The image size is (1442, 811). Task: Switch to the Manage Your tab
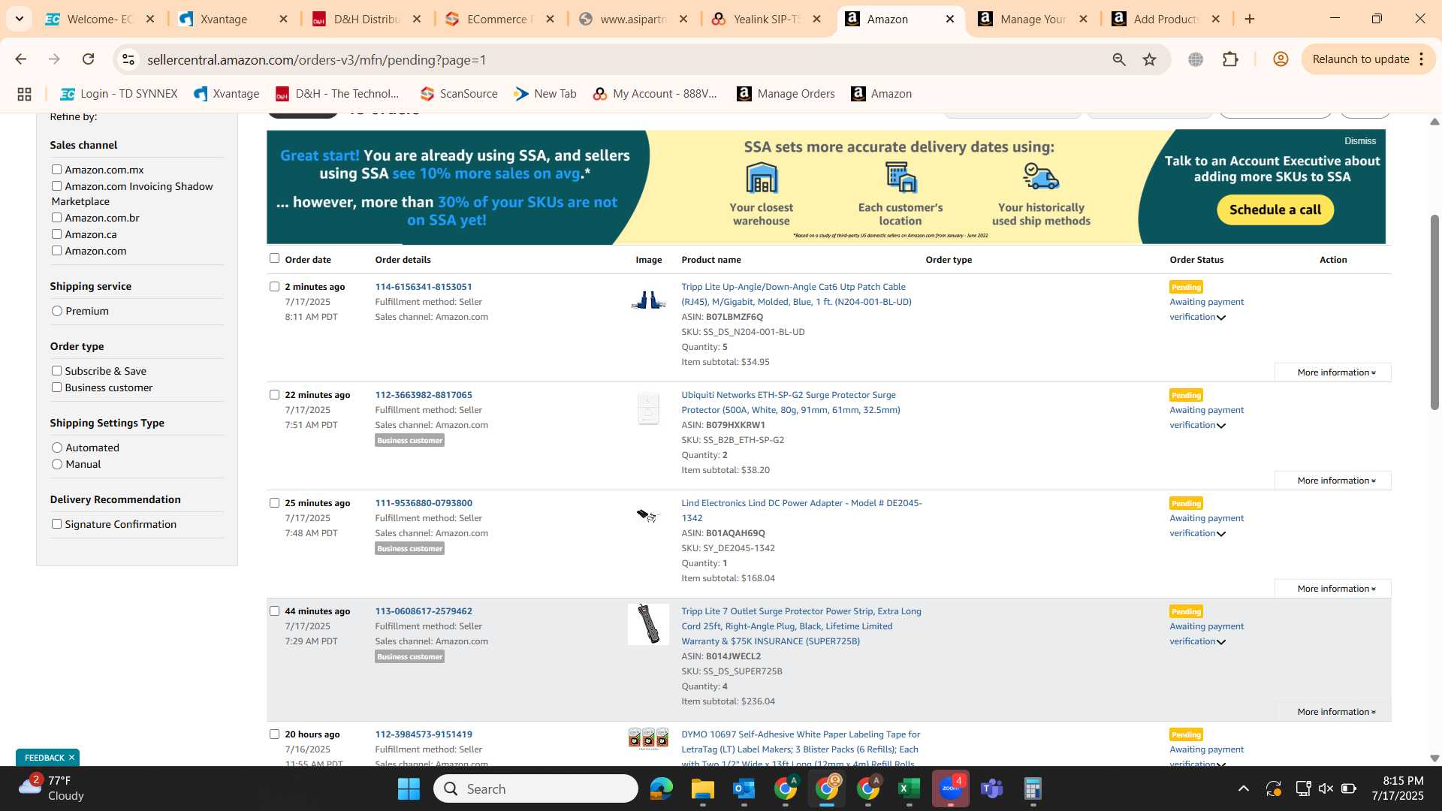tap(1033, 19)
